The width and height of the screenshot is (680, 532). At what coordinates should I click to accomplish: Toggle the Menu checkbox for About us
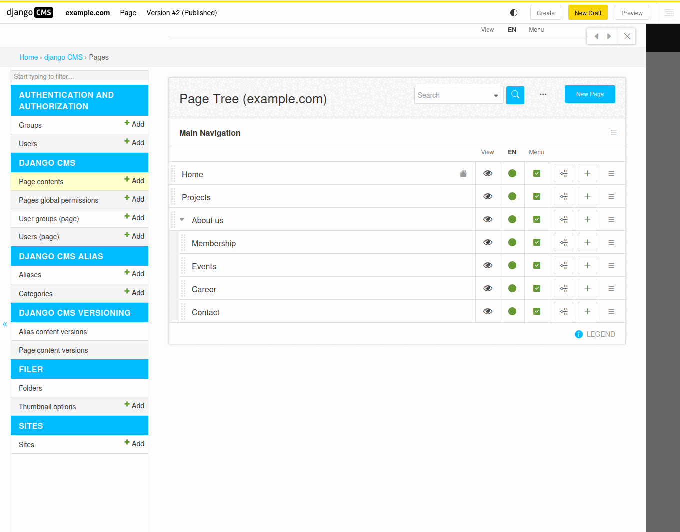[537, 219]
